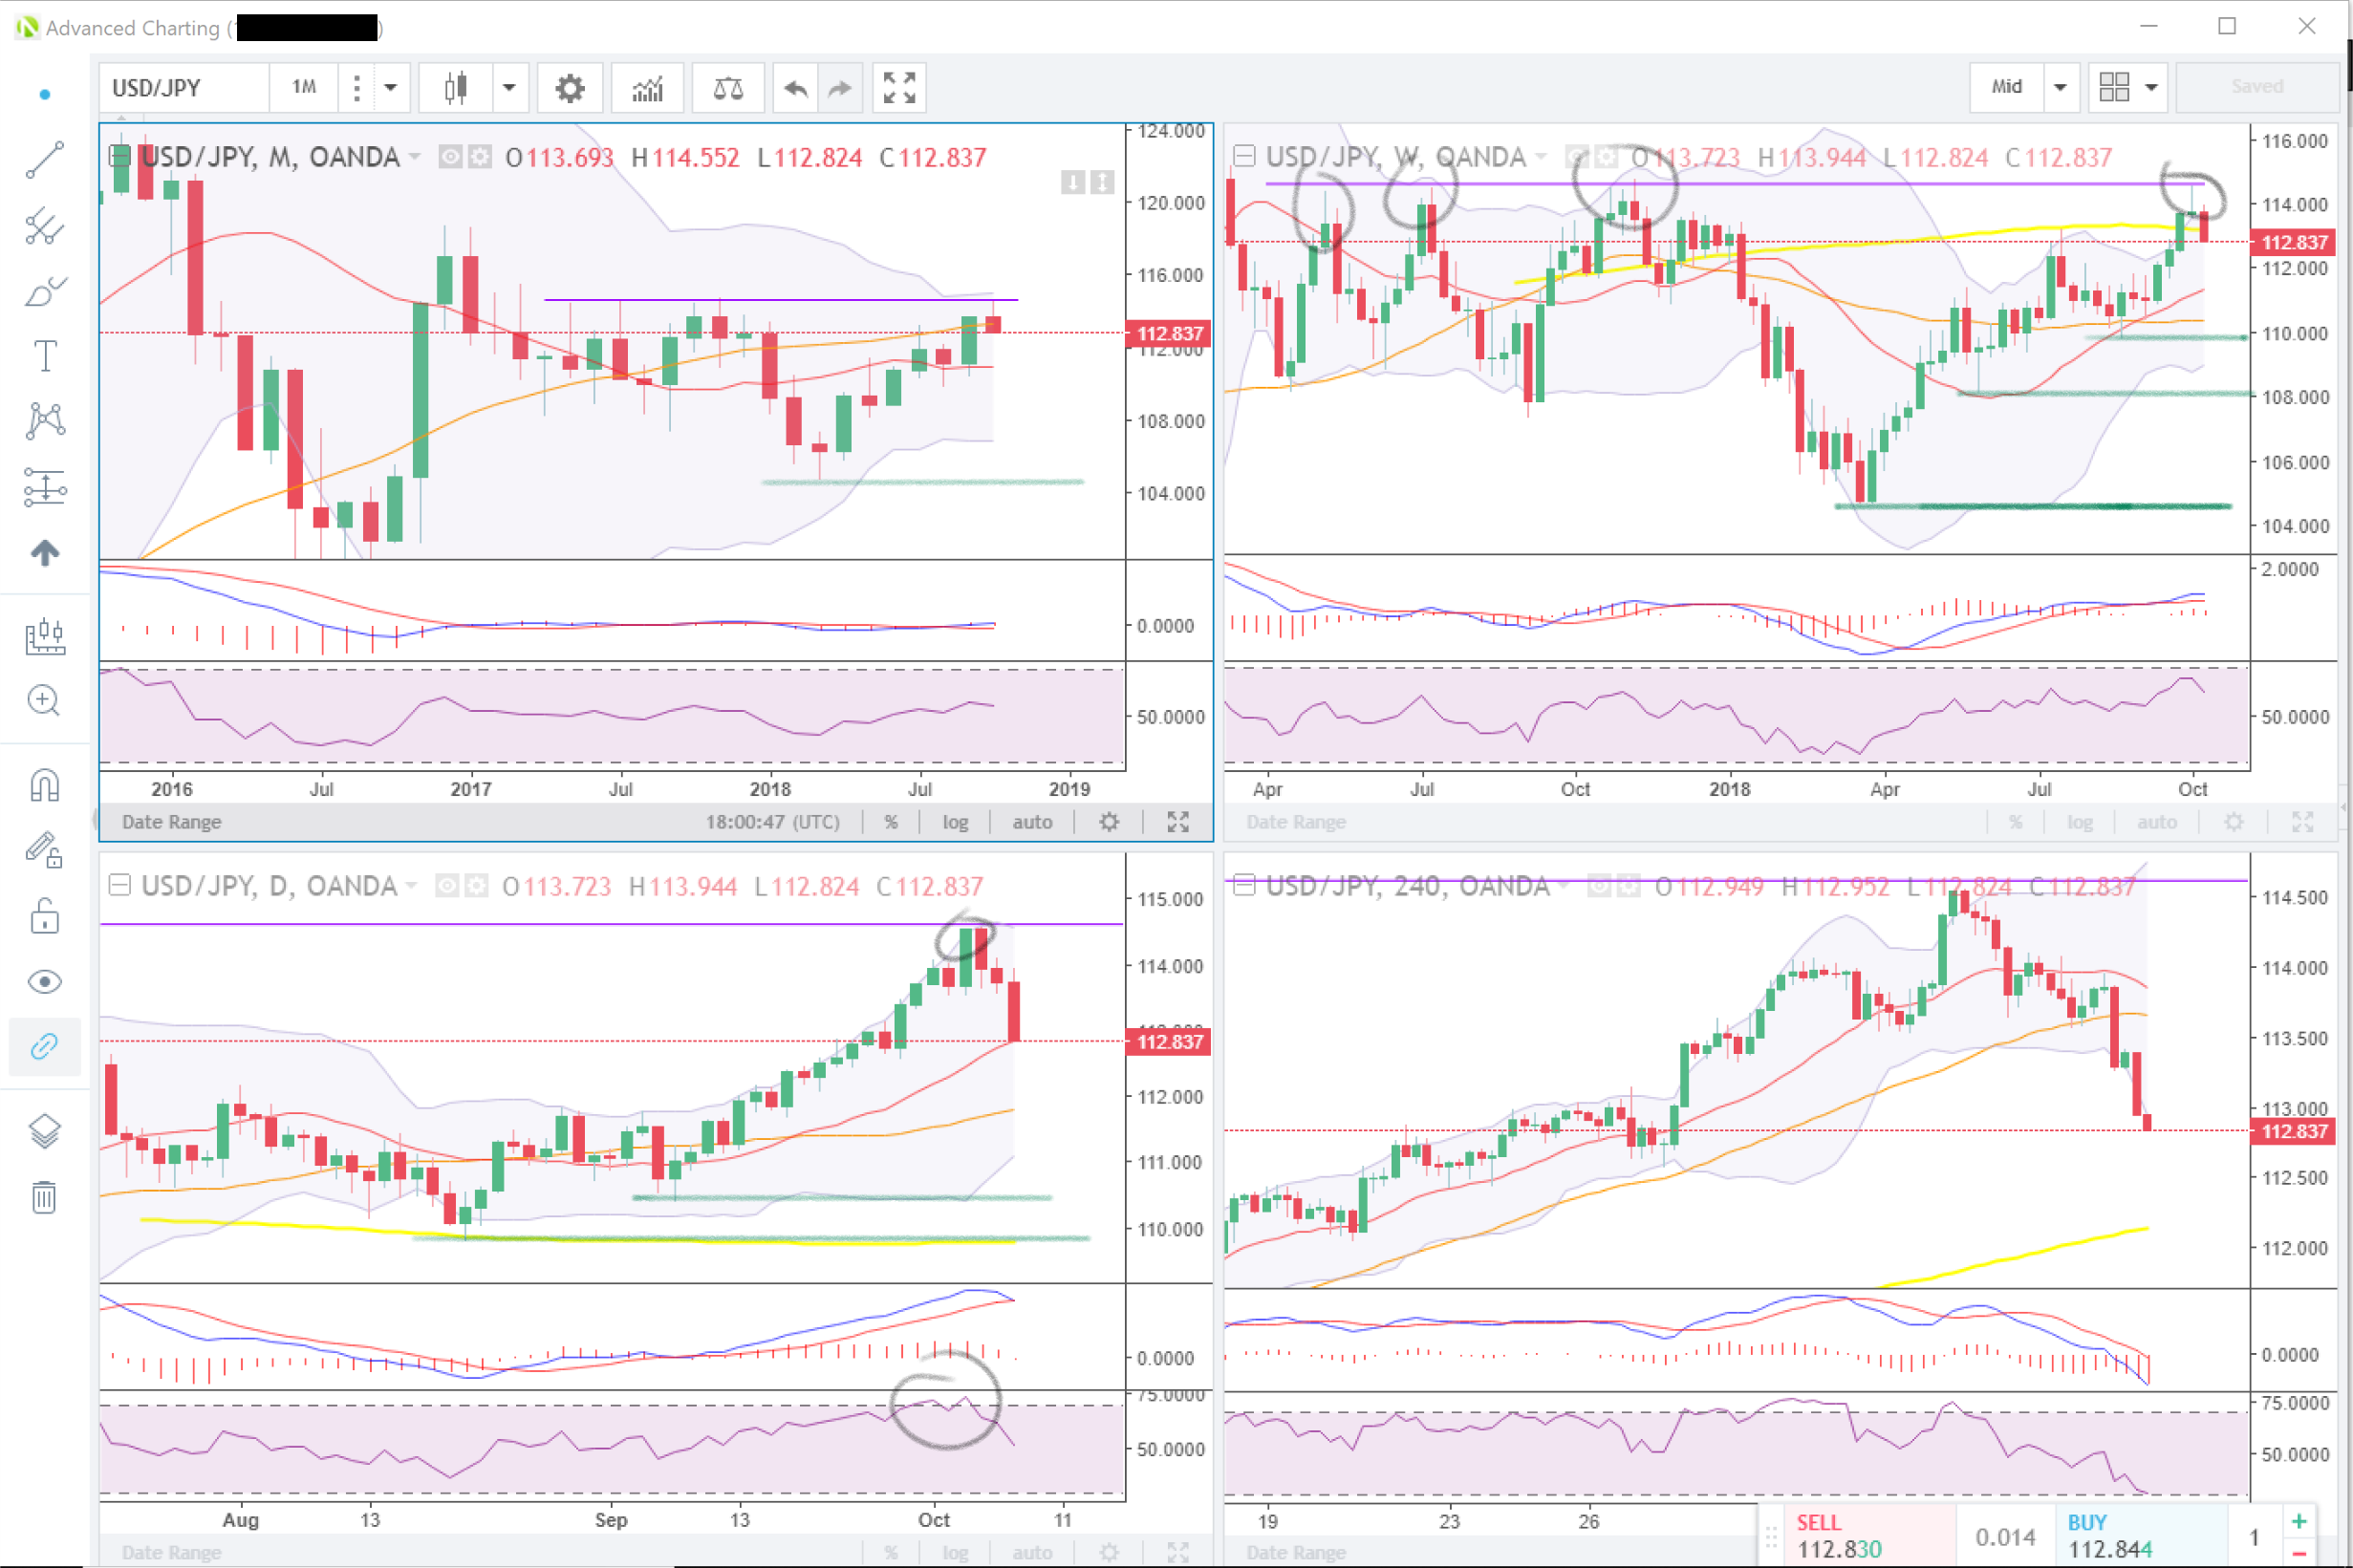This screenshot has height=1568, width=2353.
Task: Toggle auto scale on monthly chart
Action: coord(1032,822)
